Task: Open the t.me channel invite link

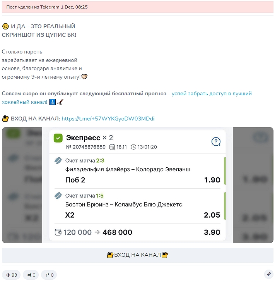Action: [x=108, y=119]
